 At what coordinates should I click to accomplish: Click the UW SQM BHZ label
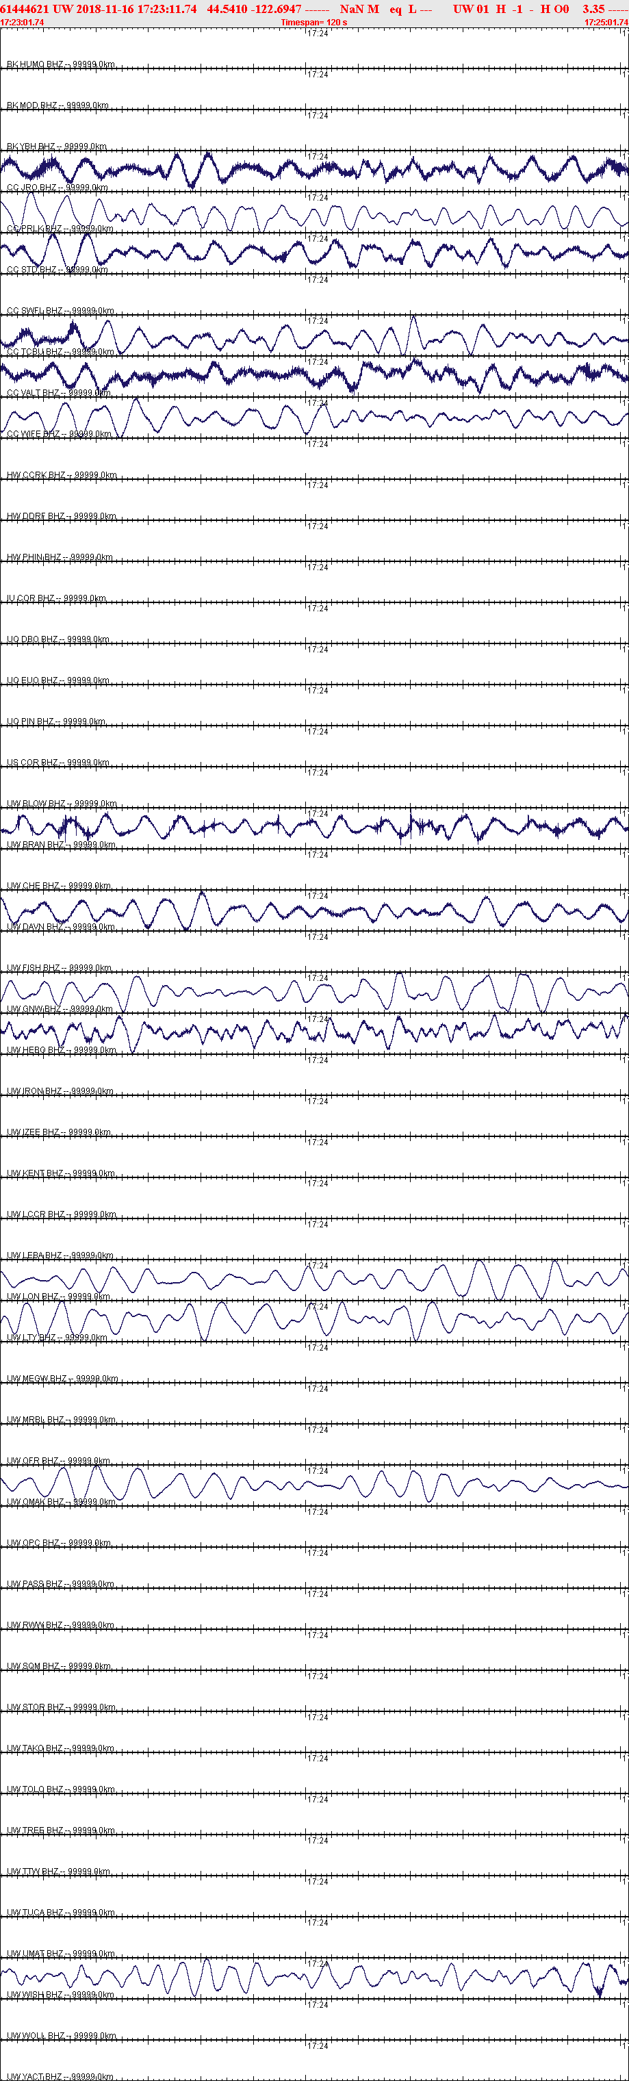pos(59,1667)
